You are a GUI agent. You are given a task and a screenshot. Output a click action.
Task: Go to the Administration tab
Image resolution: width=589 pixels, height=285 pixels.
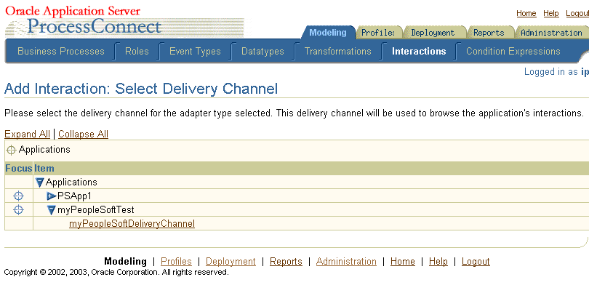point(551,33)
